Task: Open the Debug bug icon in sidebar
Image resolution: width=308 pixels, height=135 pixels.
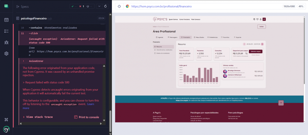Action: 6,42
